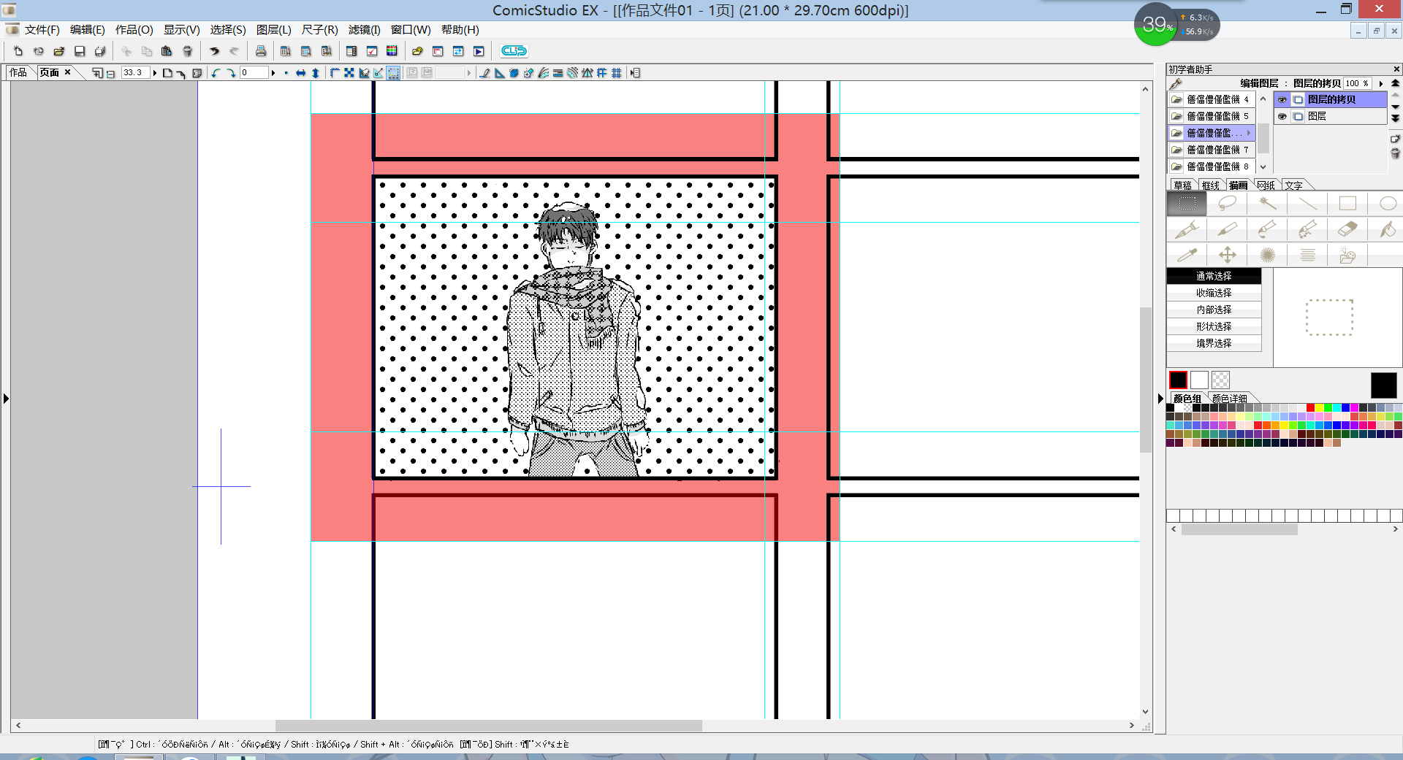Select the Ellipse shape tool
Viewport: 1403px width, 760px height.
point(1387,204)
